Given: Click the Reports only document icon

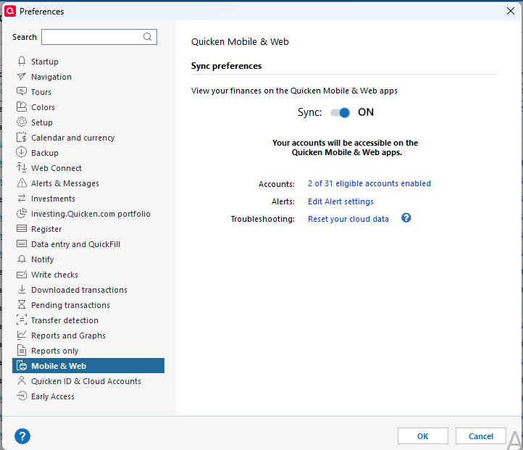Looking at the screenshot, I should click(22, 350).
